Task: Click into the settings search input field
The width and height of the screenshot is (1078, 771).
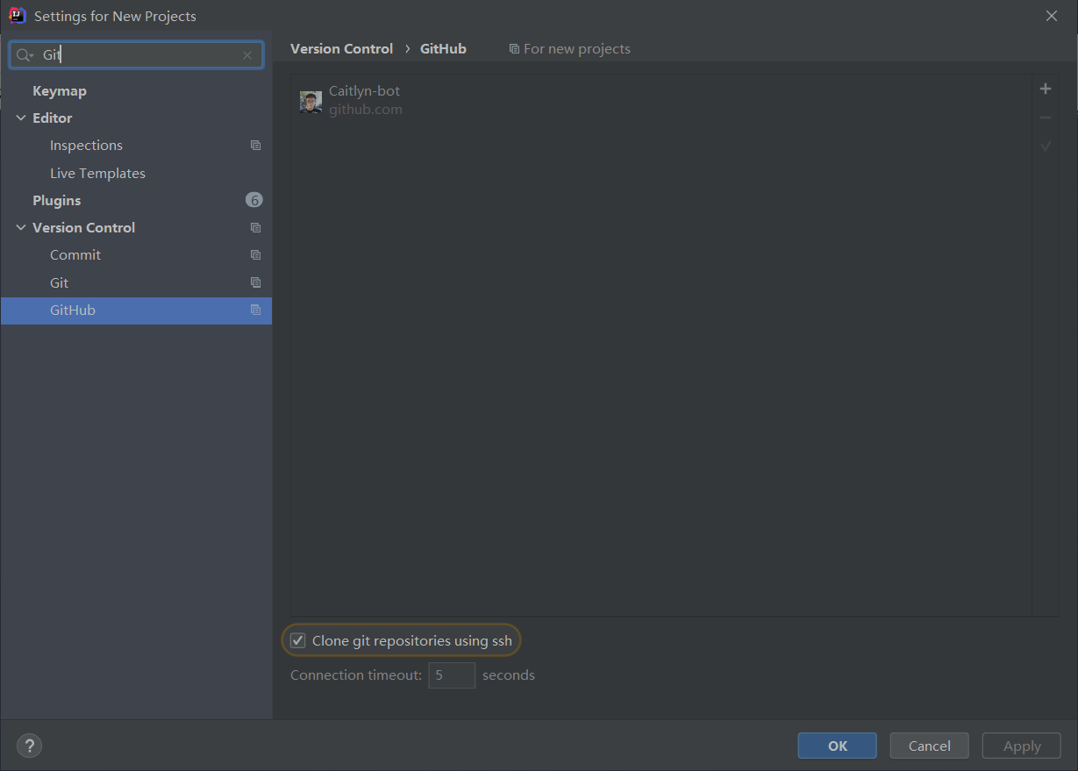Action: (x=136, y=55)
